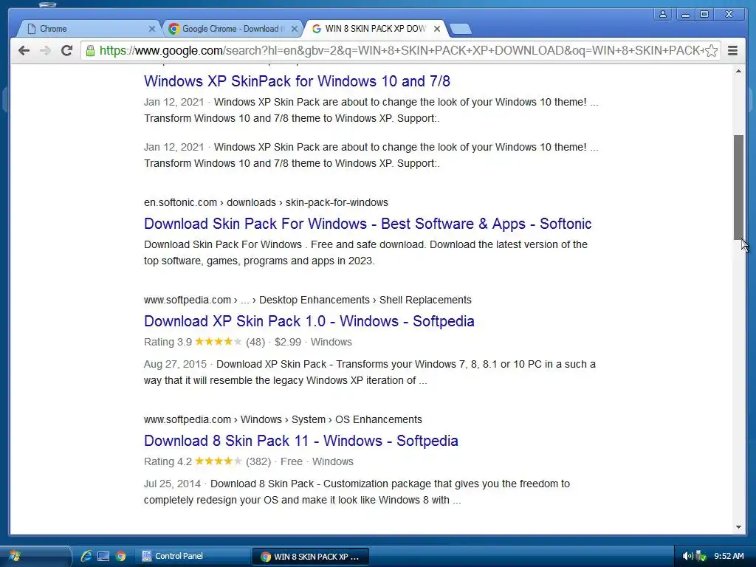
Task: Open the Chrome user profile button
Action: click(x=663, y=15)
